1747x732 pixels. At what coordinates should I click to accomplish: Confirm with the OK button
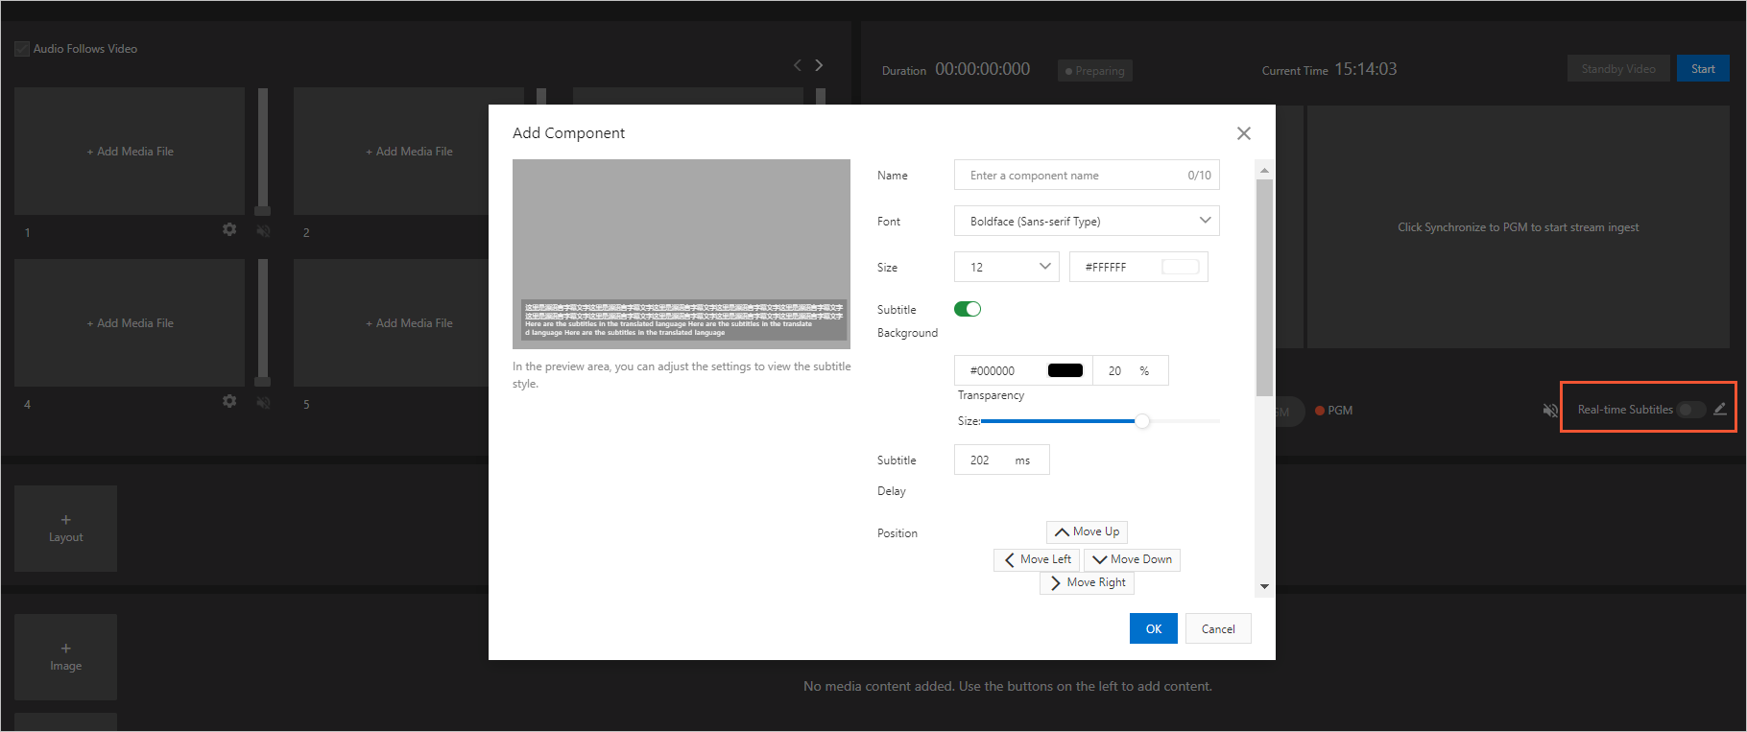pyautogui.click(x=1153, y=629)
